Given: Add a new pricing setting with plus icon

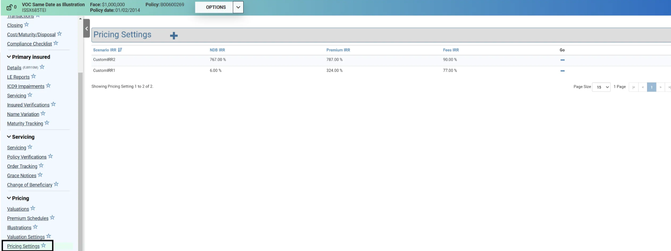Looking at the screenshot, I should pyautogui.click(x=174, y=36).
